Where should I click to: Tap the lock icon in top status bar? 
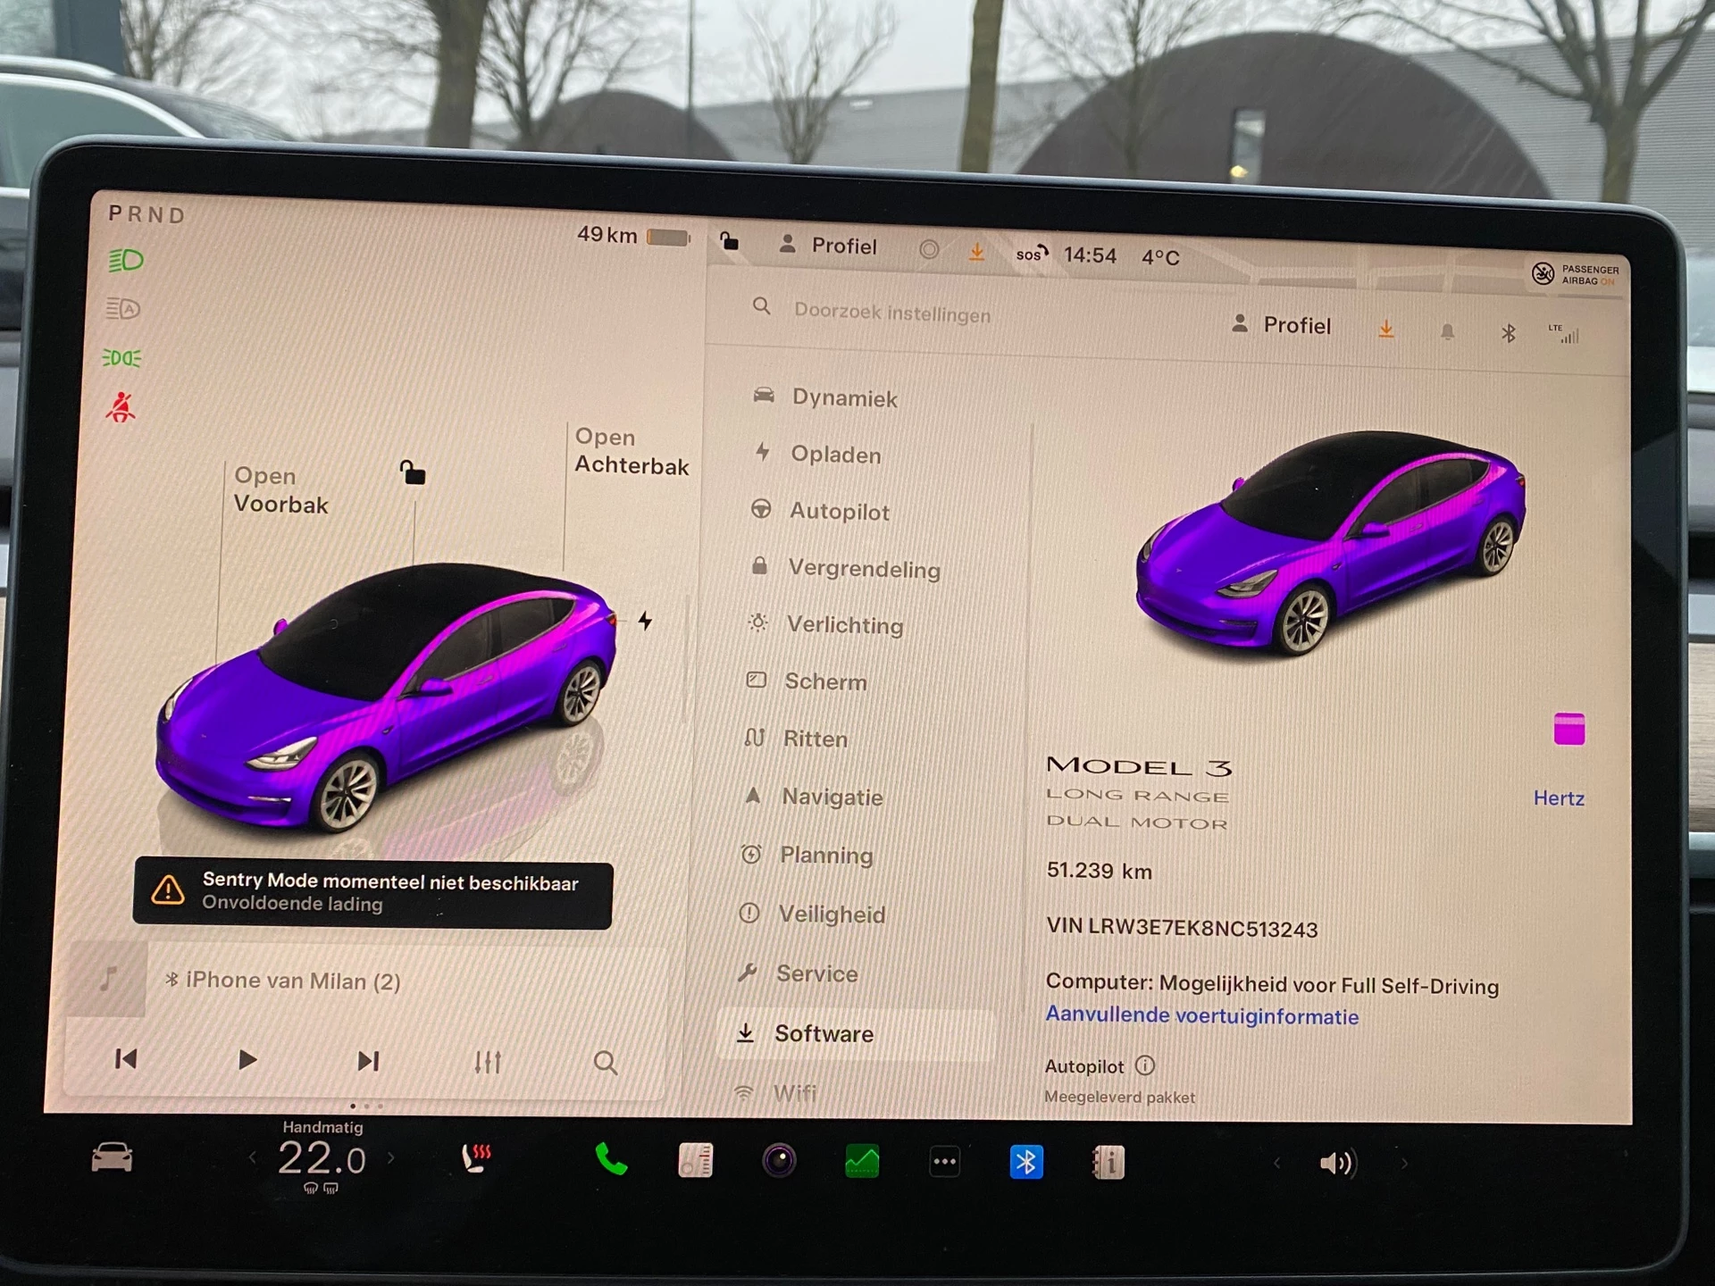[x=729, y=240]
